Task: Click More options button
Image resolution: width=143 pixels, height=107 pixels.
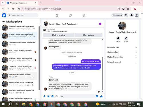Action: coord(88,35)
